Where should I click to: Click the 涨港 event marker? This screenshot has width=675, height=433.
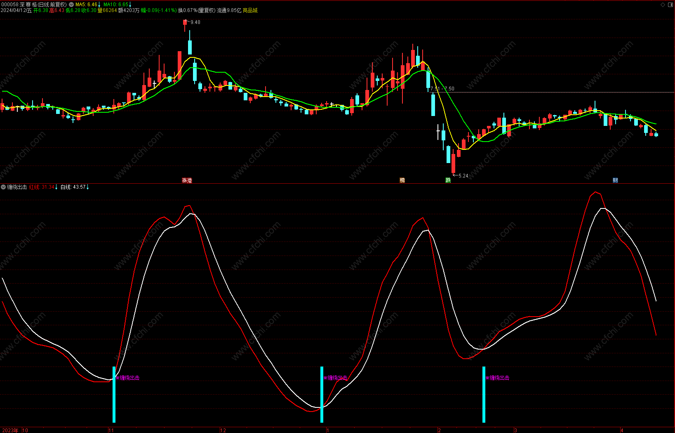coord(187,180)
